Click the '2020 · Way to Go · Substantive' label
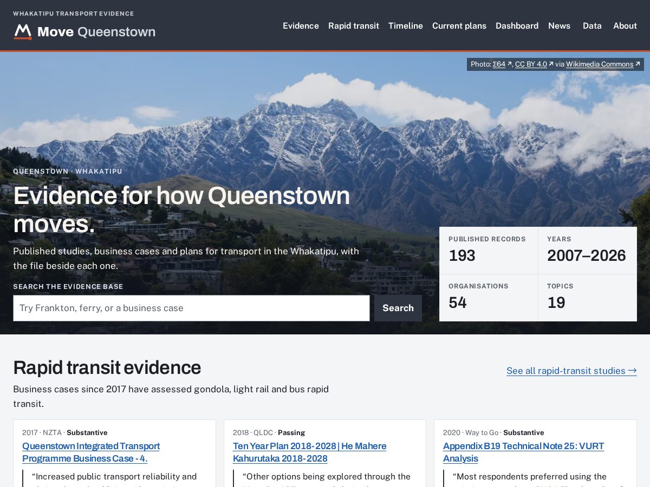This screenshot has height=487, width=650. coord(493,432)
